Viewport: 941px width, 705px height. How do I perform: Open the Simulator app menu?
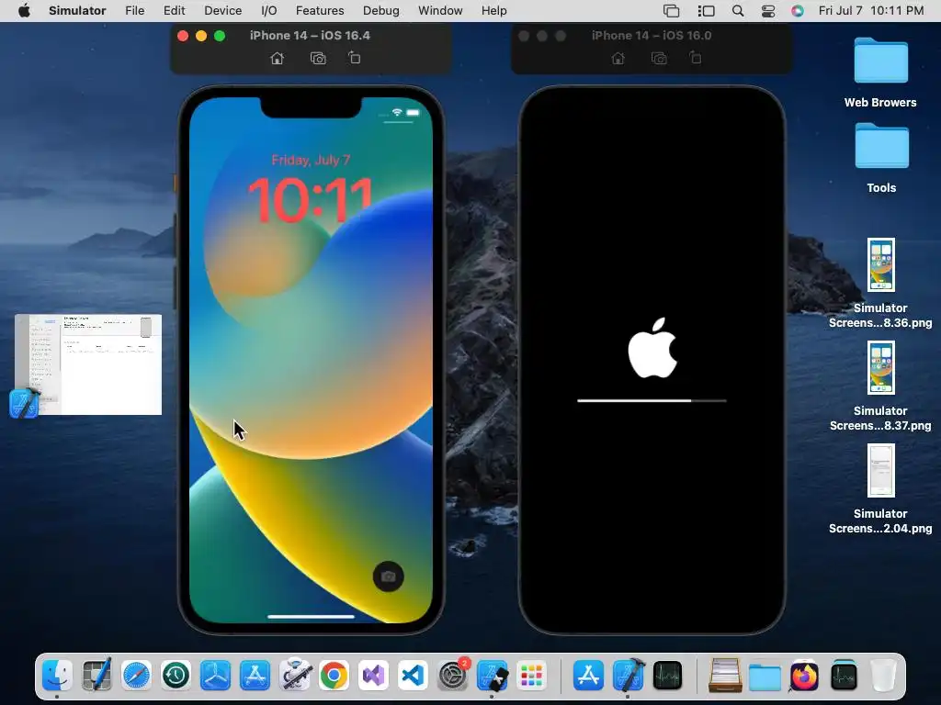point(77,11)
